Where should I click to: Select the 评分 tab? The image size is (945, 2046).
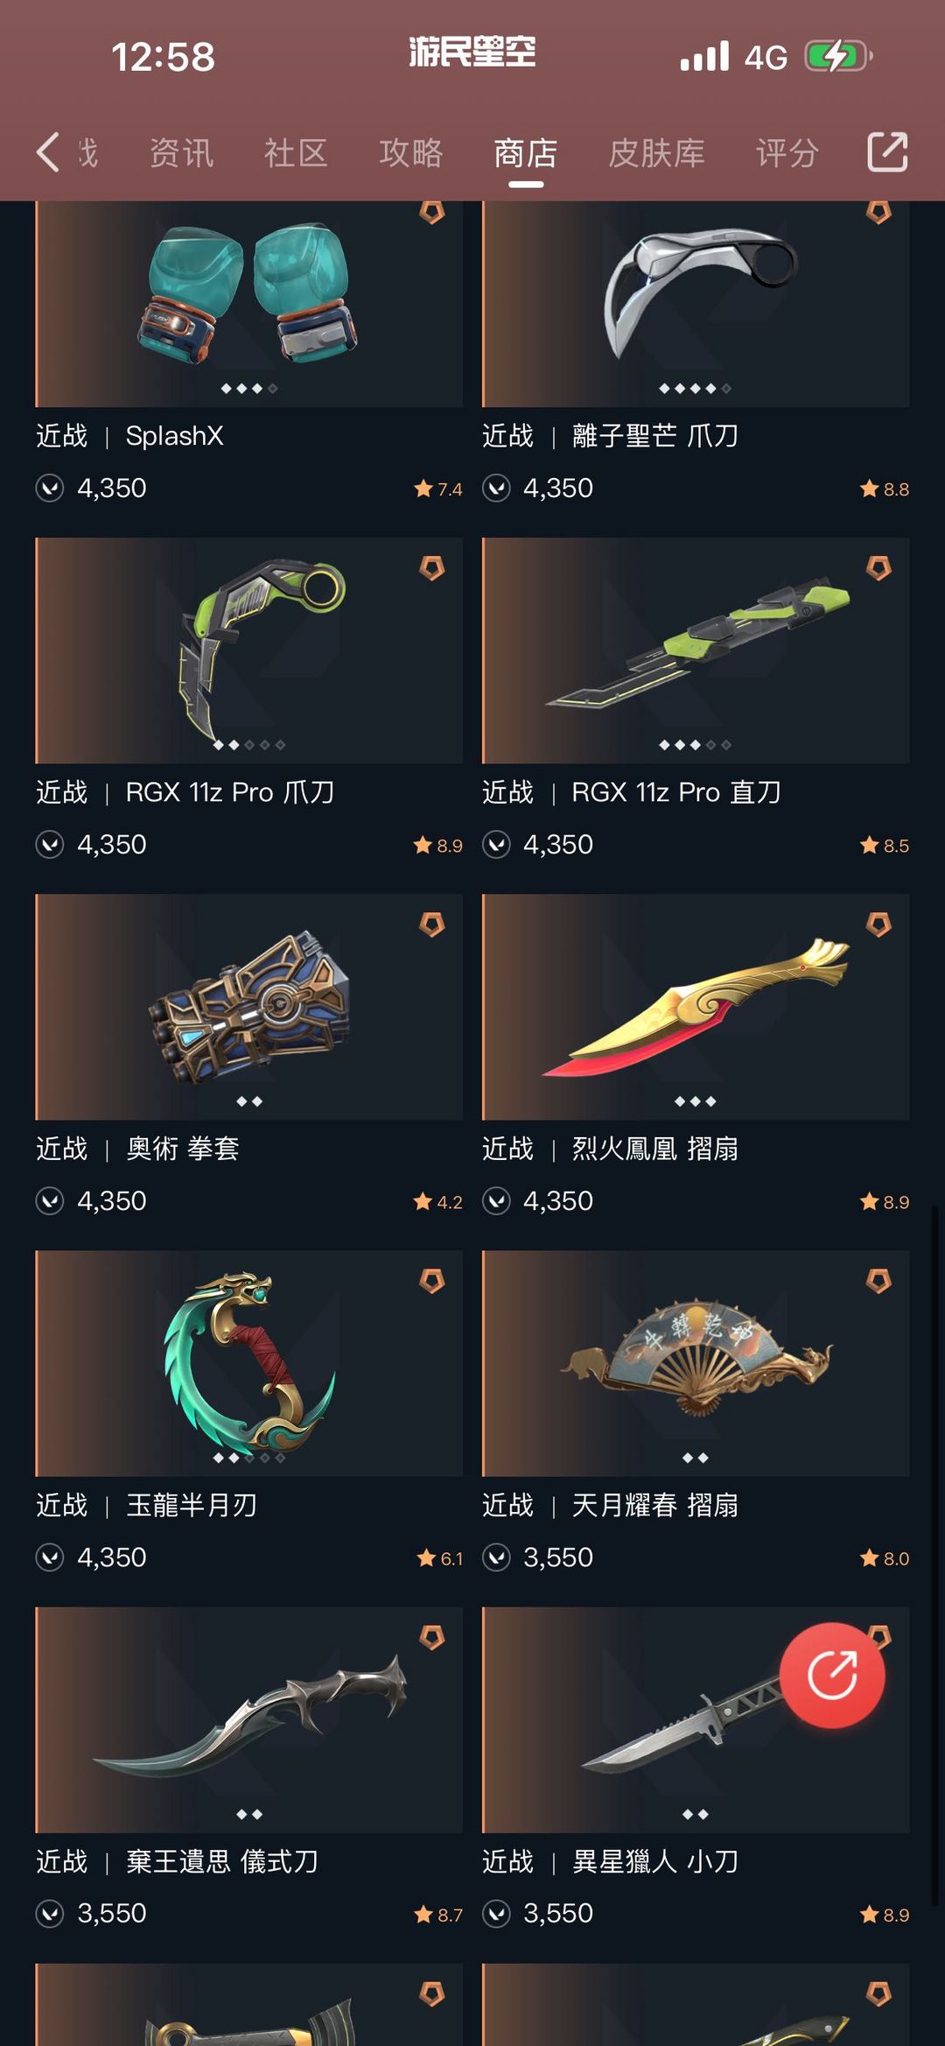(x=787, y=152)
